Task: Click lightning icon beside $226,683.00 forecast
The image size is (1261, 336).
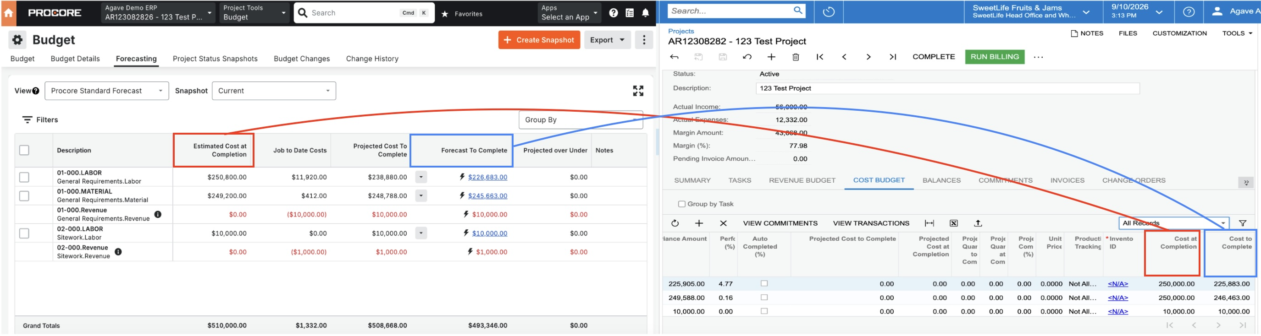Action: click(462, 177)
